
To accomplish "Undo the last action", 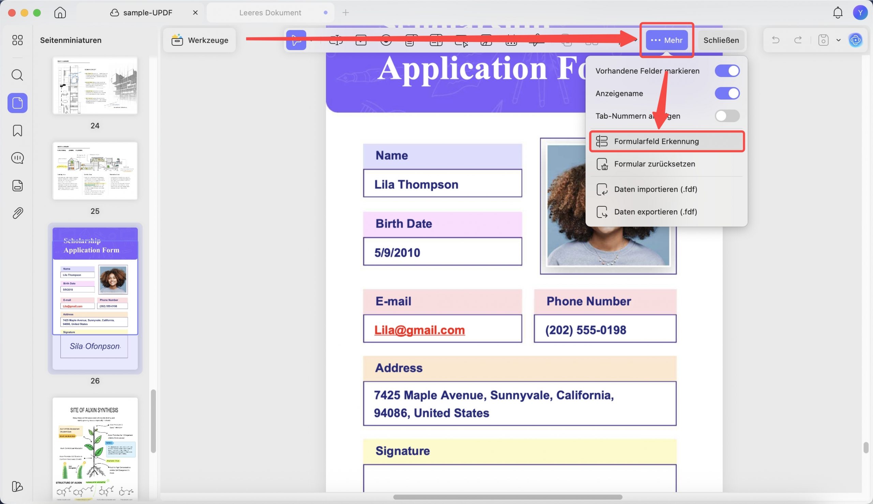I will click(776, 40).
